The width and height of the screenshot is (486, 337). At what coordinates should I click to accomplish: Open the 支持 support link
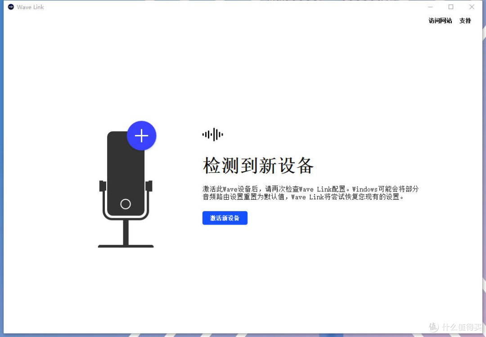465,21
